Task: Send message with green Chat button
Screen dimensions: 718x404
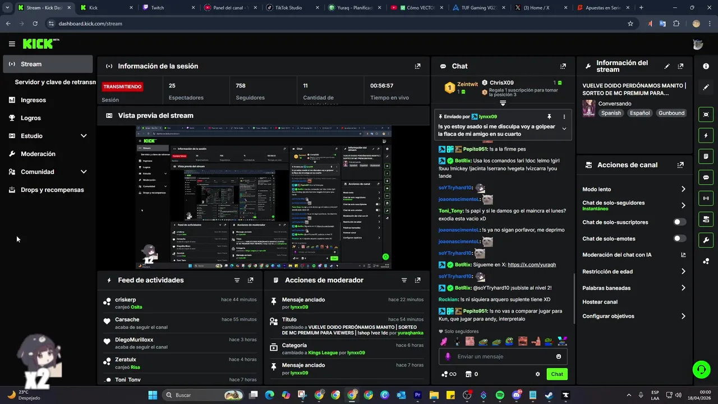Action: 557,374
